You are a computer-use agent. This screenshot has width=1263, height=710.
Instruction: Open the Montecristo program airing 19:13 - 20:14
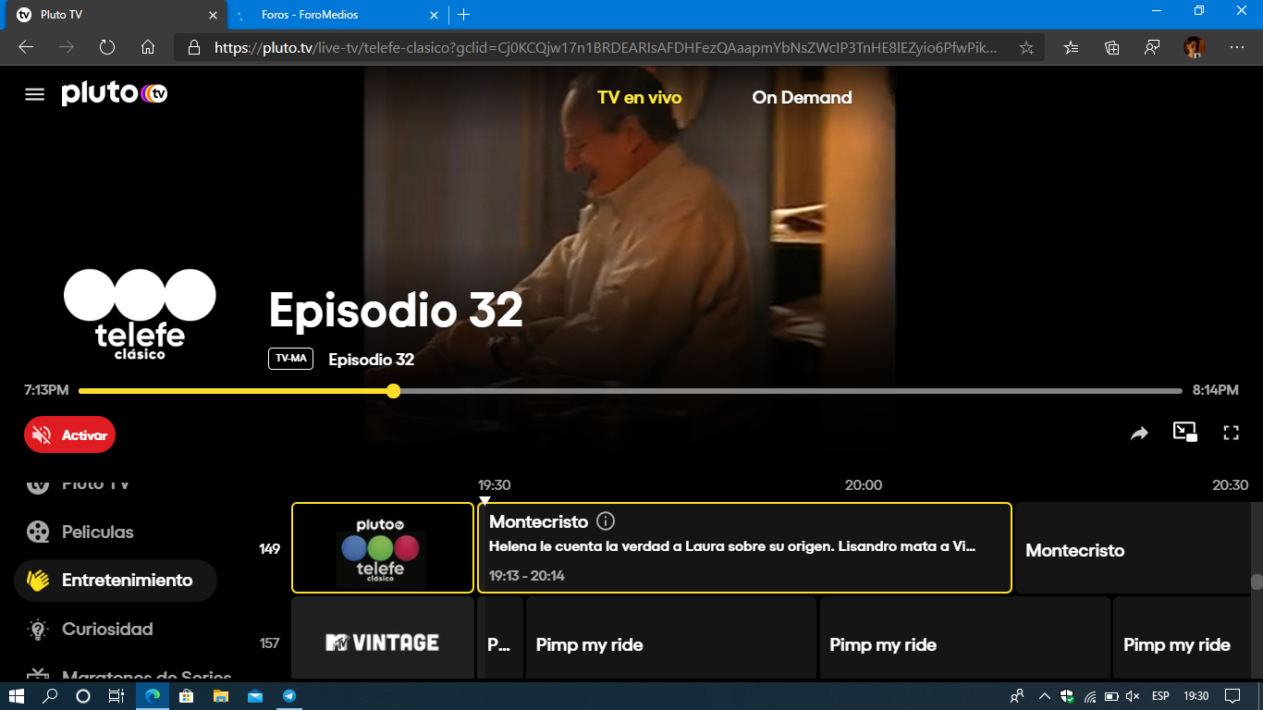click(x=744, y=547)
